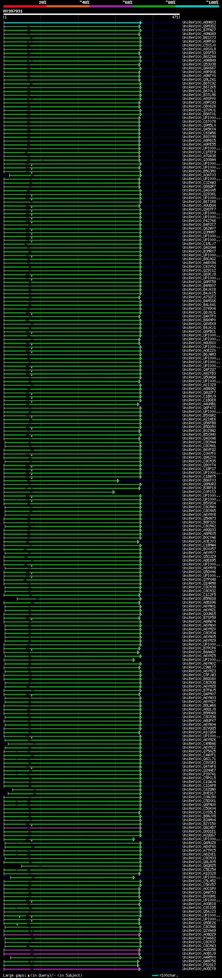Select hit UniRef100_B8AT03
Viewport: 222px width, 978px height.
click(x=199, y=480)
